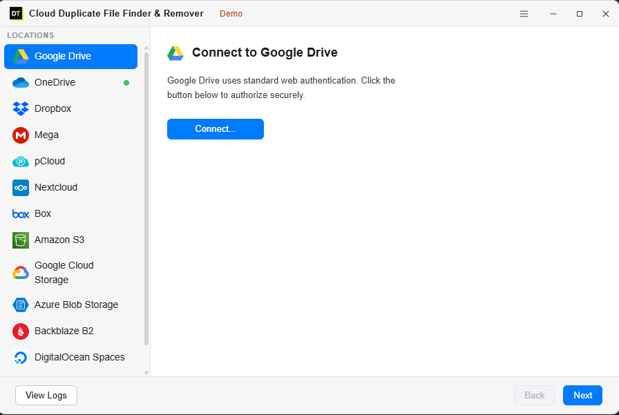
Task: Click the Backblaze B2 flame icon
Action: point(21,331)
